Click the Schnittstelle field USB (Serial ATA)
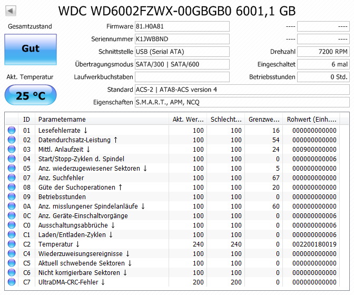This screenshot has width=354, height=295. point(182,52)
